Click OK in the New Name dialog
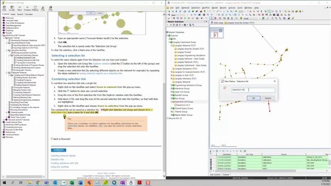 [x=253, y=98]
